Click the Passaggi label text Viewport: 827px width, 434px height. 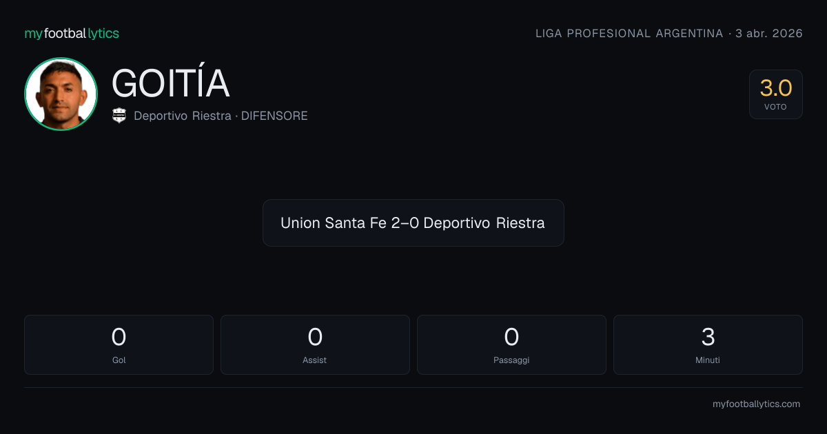pyautogui.click(x=511, y=360)
